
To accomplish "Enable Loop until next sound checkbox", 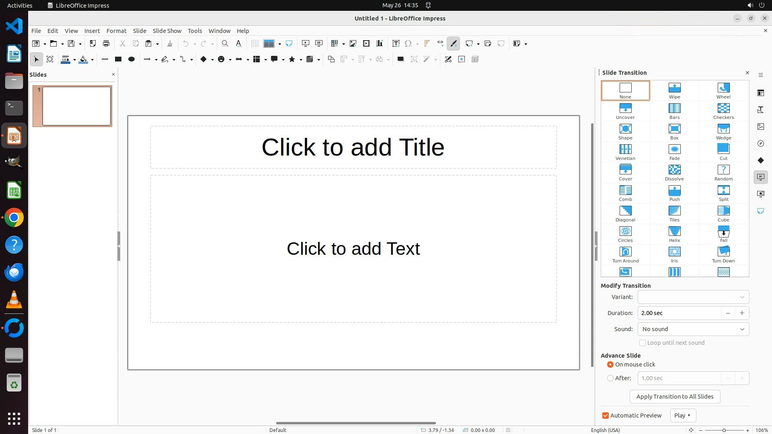I will (643, 343).
